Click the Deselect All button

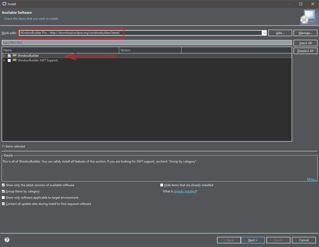(x=305, y=51)
